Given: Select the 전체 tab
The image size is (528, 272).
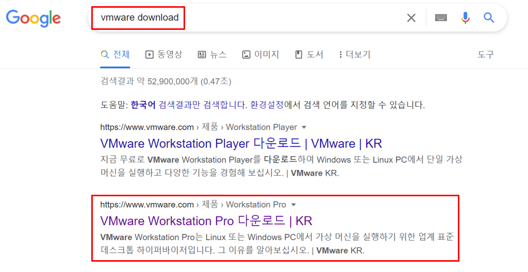Looking at the screenshot, I should [115, 55].
